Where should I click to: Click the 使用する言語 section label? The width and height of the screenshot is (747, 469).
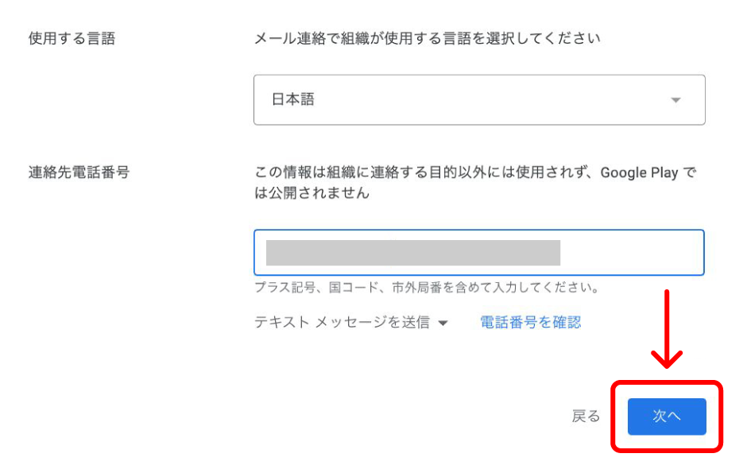(72, 38)
